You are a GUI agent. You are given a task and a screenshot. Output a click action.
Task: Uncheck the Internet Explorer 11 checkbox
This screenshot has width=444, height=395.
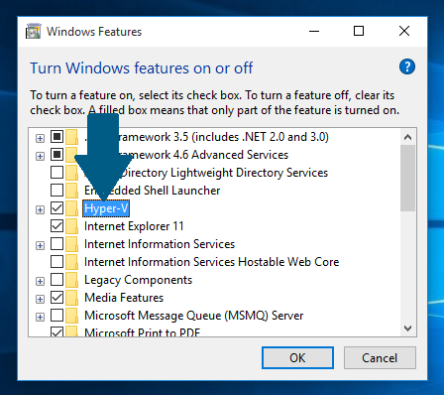tap(56, 226)
